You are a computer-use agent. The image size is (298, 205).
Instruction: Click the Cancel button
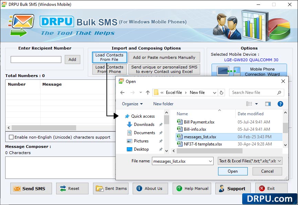pyautogui.click(x=267, y=171)
